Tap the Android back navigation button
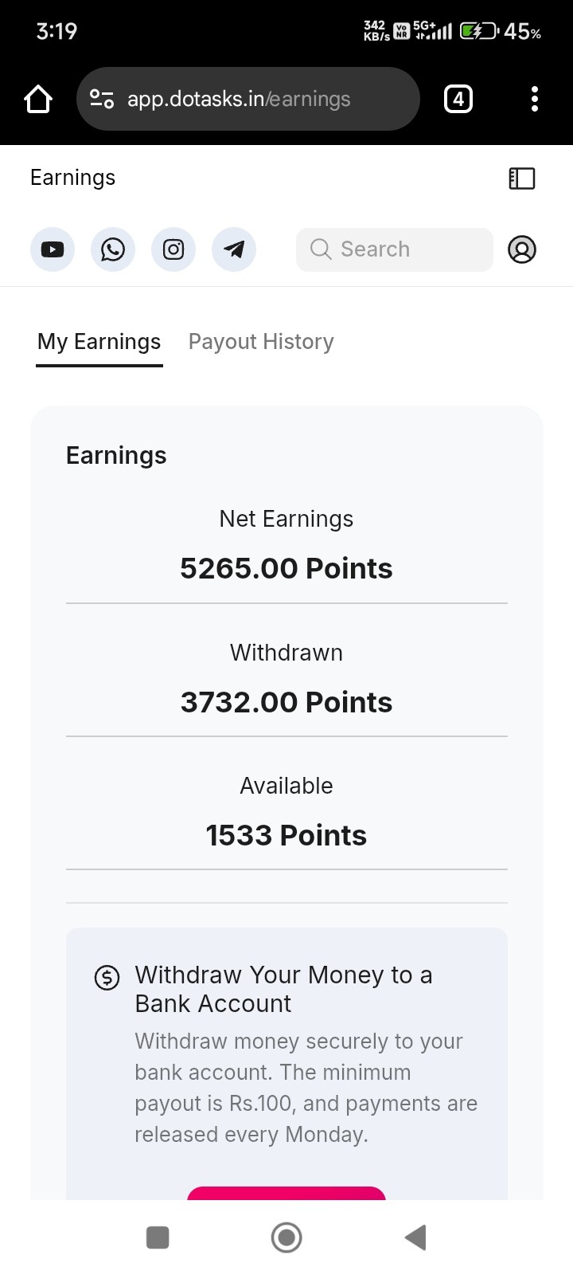 pyautogui.click(x=415, y=1238)
